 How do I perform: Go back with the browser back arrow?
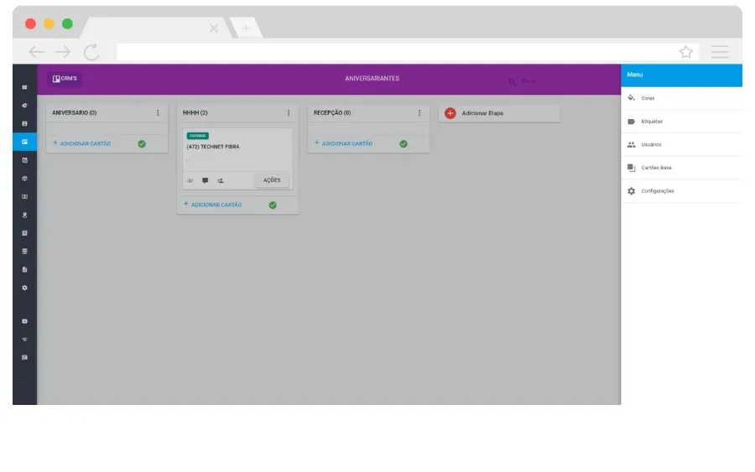pos(36,51)
